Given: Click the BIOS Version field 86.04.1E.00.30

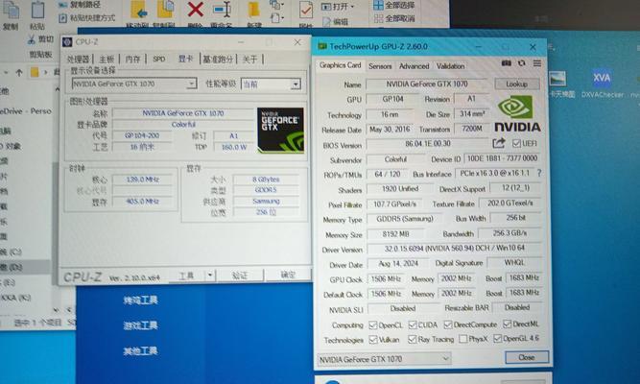Looking at the screenshot, I should [428, 144].
